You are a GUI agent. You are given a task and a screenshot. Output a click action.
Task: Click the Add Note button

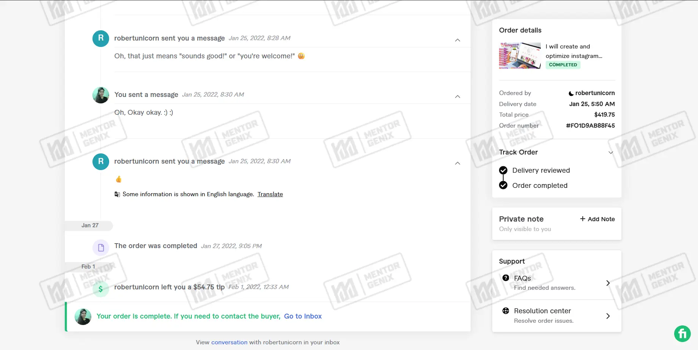(598, 219)
